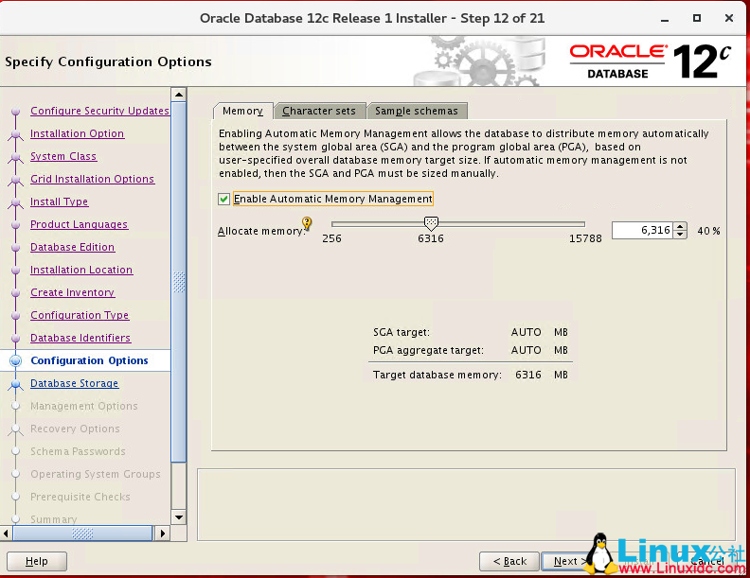Click the Configure Security Updates step bullet
This screenshot has height=578, width=750.
(15, 111)
